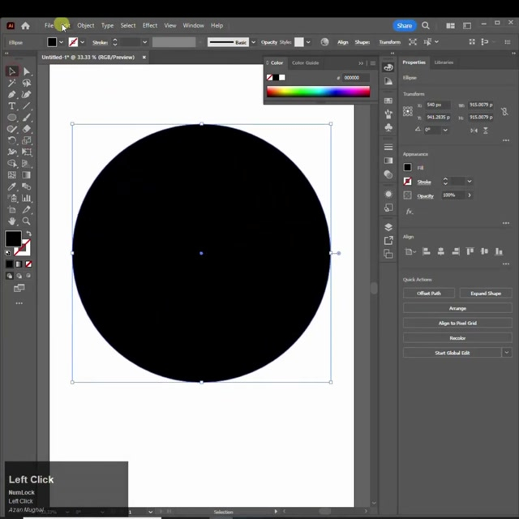
Task: Switch to the Libraries tab
Action: pos(444,62)
